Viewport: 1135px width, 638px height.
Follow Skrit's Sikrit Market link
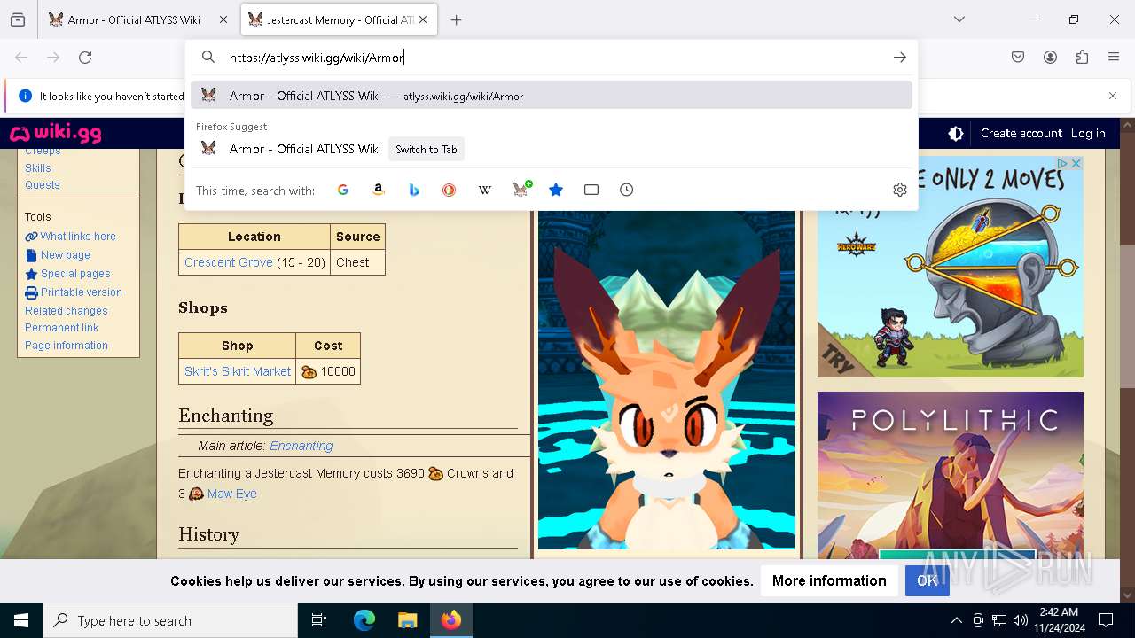point(238,371)
